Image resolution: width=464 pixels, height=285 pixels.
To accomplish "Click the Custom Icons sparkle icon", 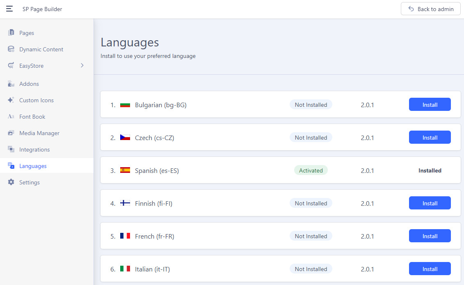I will [11, 100].
